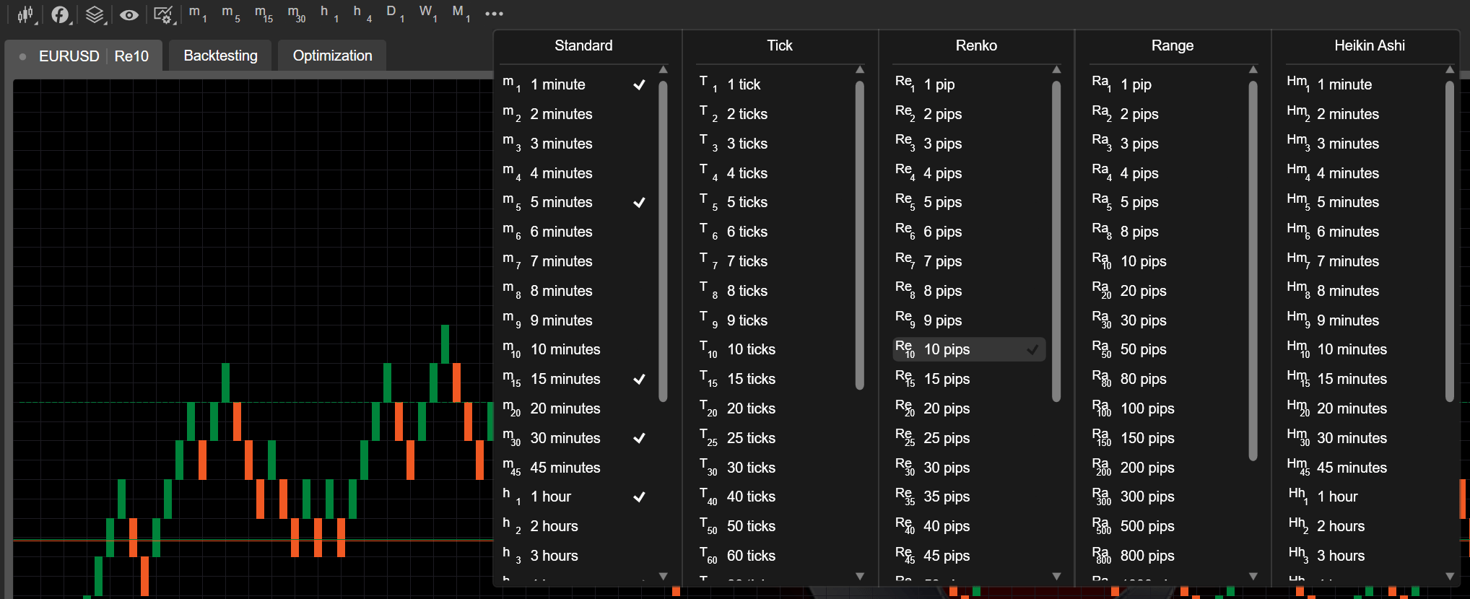Click the three-dots more timeframes button
1470x599 pixels.
pyautogui.click(x=494, y=14)
